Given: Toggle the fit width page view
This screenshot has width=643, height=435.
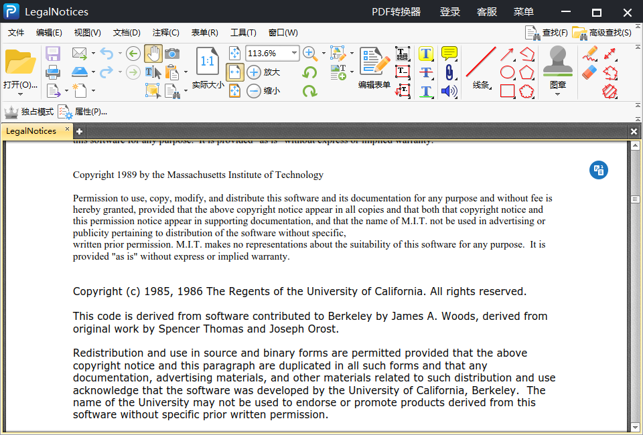Looking at the screenshot, I should 234,72.
